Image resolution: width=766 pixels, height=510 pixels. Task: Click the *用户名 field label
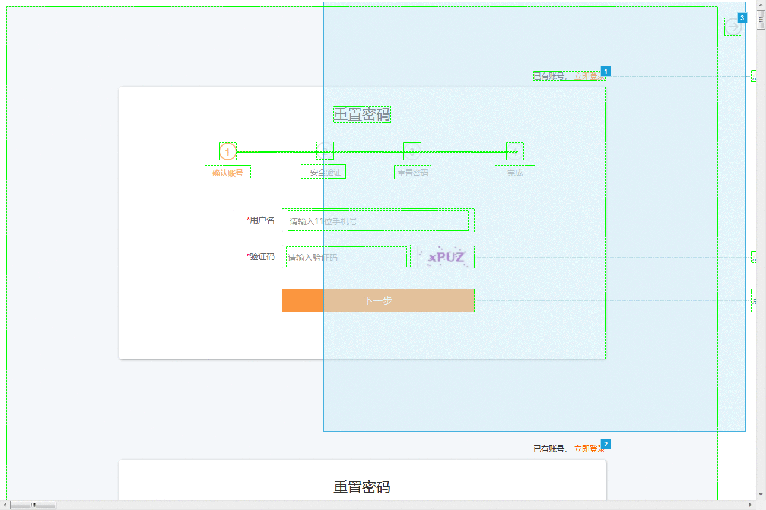point(260,220)
